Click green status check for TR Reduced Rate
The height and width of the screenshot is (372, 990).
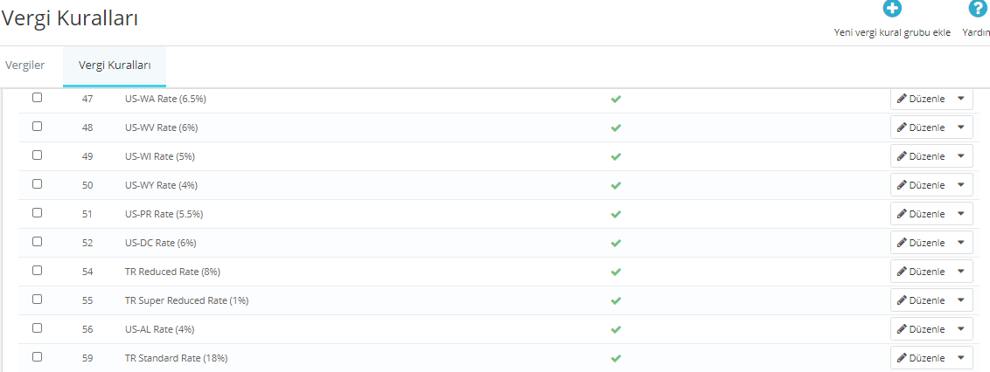[x=616, y=272]
